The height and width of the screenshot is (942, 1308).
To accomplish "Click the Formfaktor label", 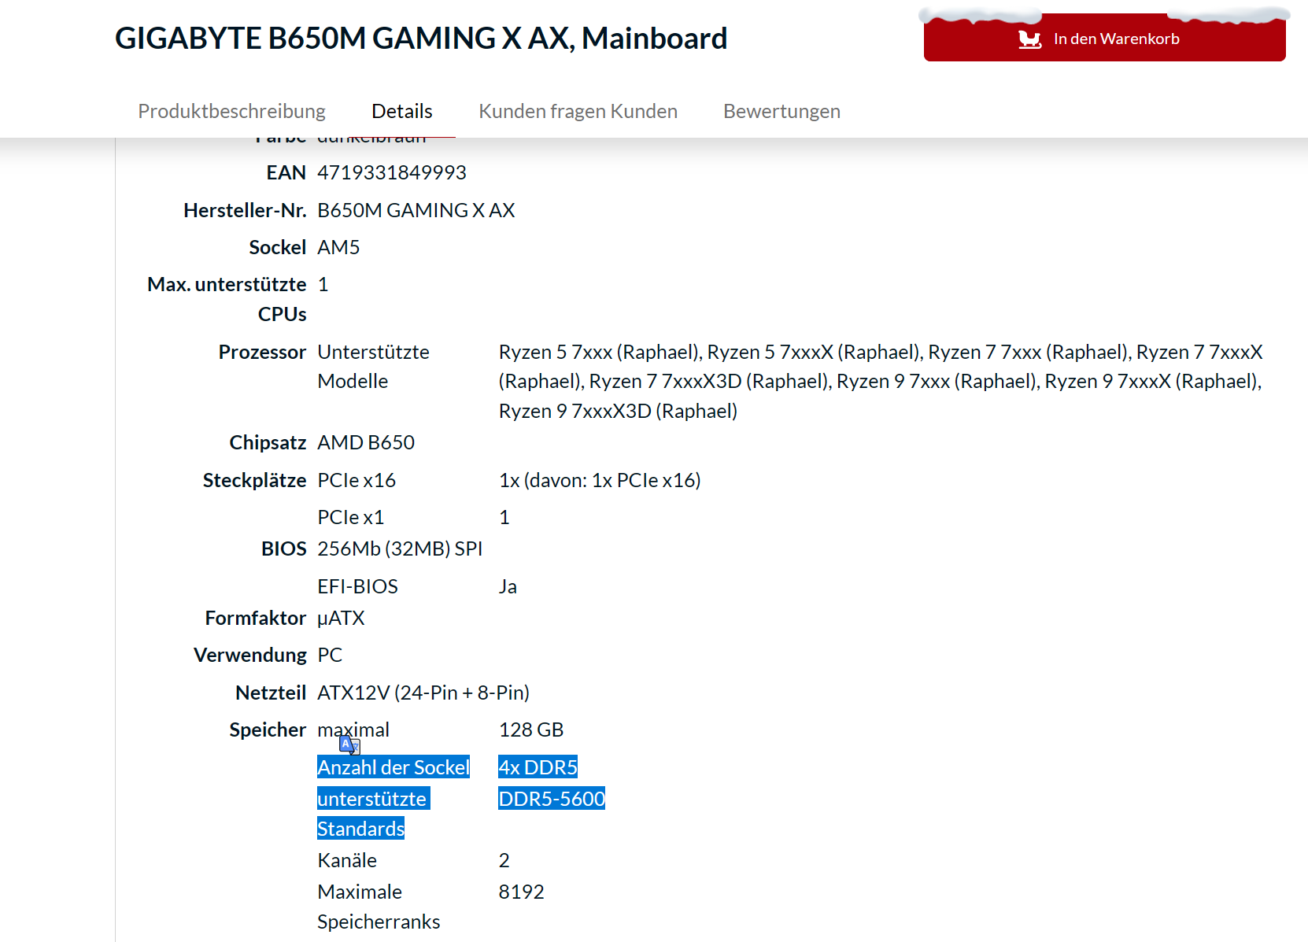I will (256, 618).
